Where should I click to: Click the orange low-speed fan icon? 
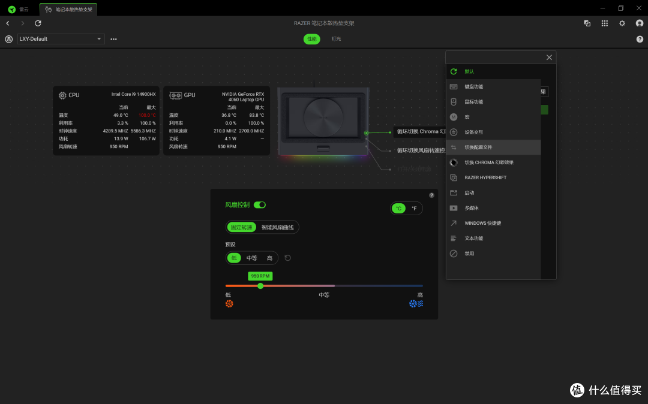229,304
